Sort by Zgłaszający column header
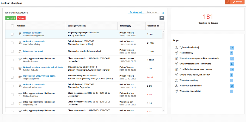The height and width of the screenshot is (122, 246). click(132, 26)
